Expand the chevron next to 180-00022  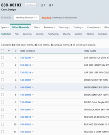[x=33, y=132]
